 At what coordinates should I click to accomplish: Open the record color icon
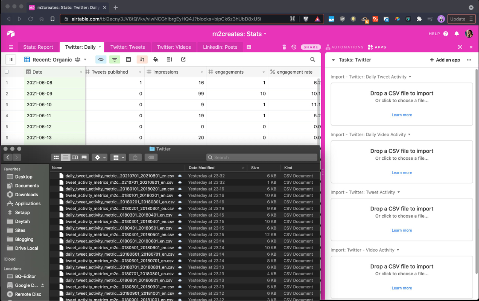pyautogui.click(x=156, y=59)
